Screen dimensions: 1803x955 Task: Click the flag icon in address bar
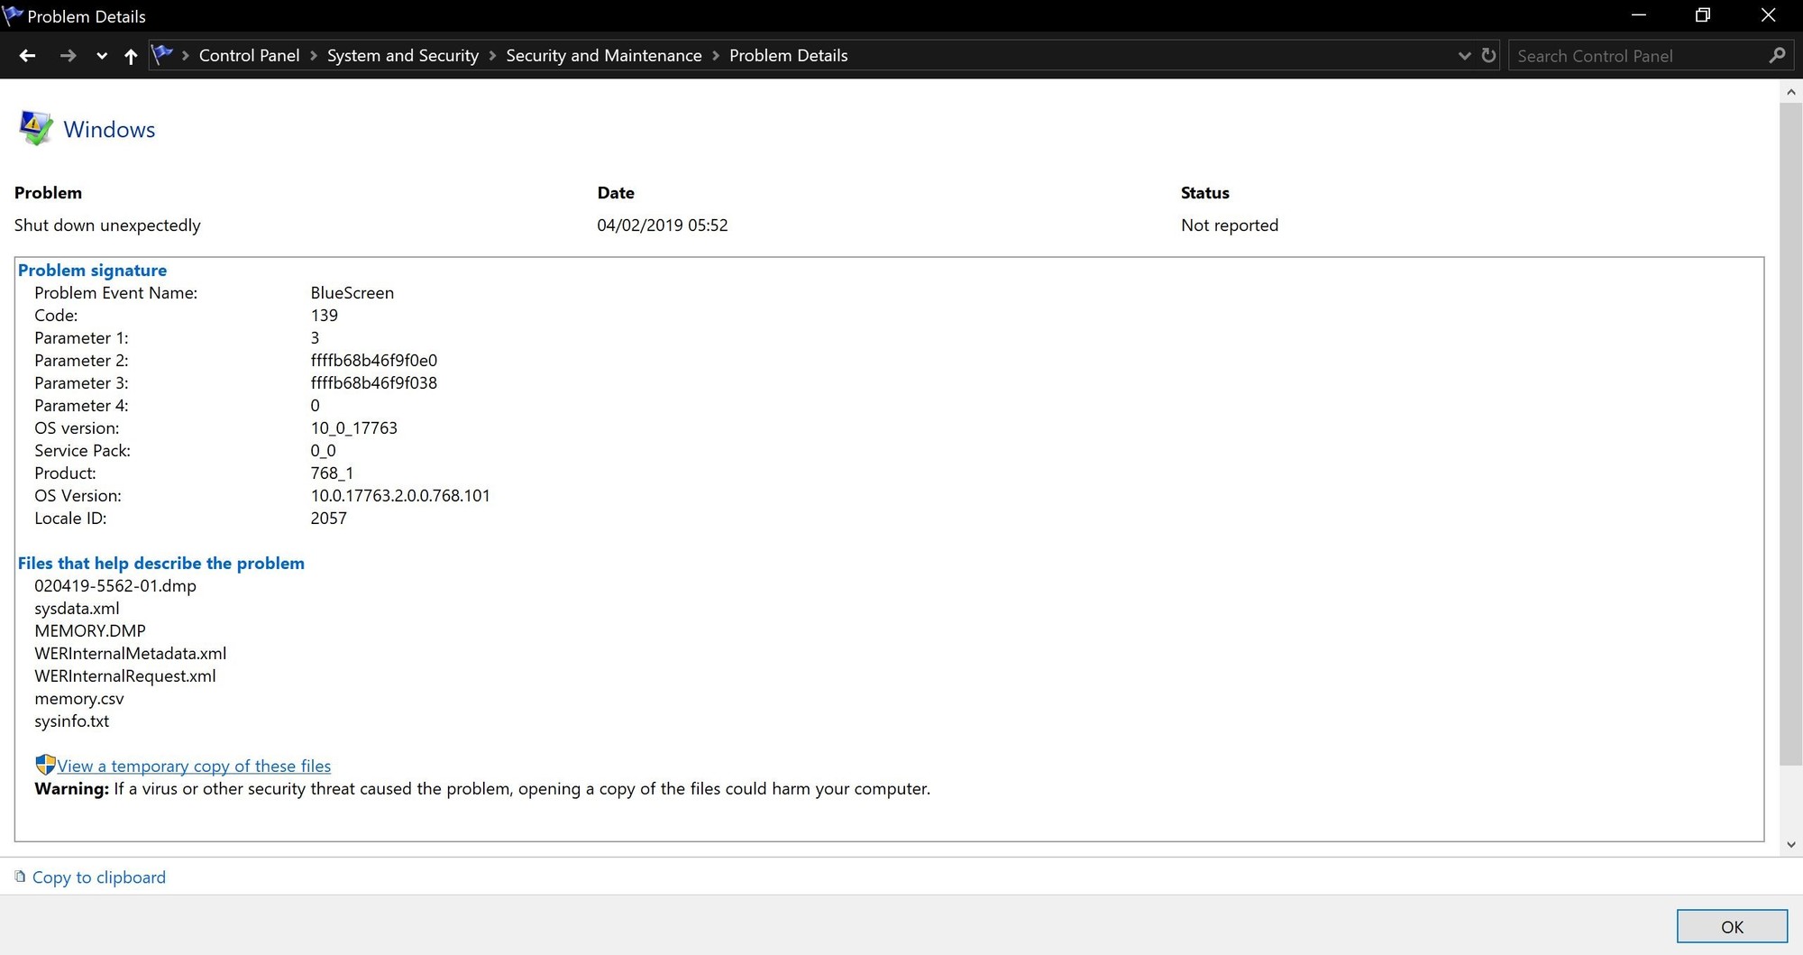tap(163, 55)
